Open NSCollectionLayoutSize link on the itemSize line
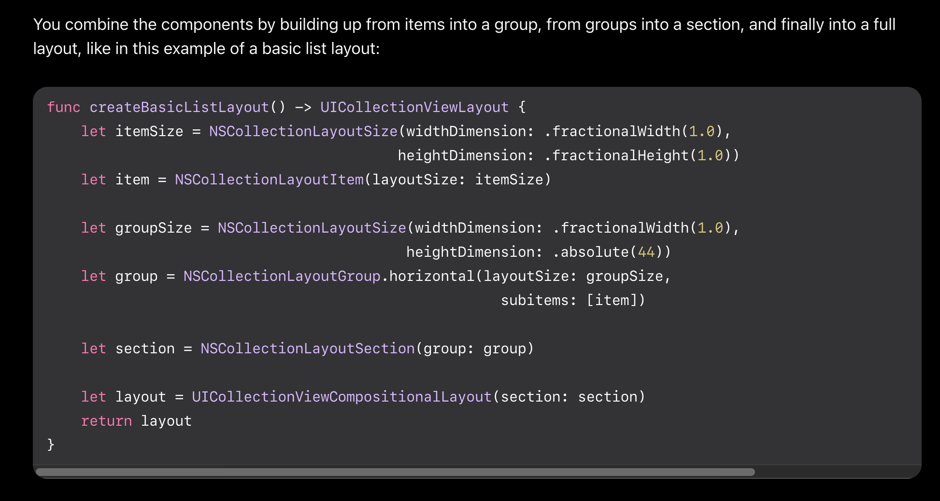Viewport: 940px width, 501px height. click(x=303, y=131)
